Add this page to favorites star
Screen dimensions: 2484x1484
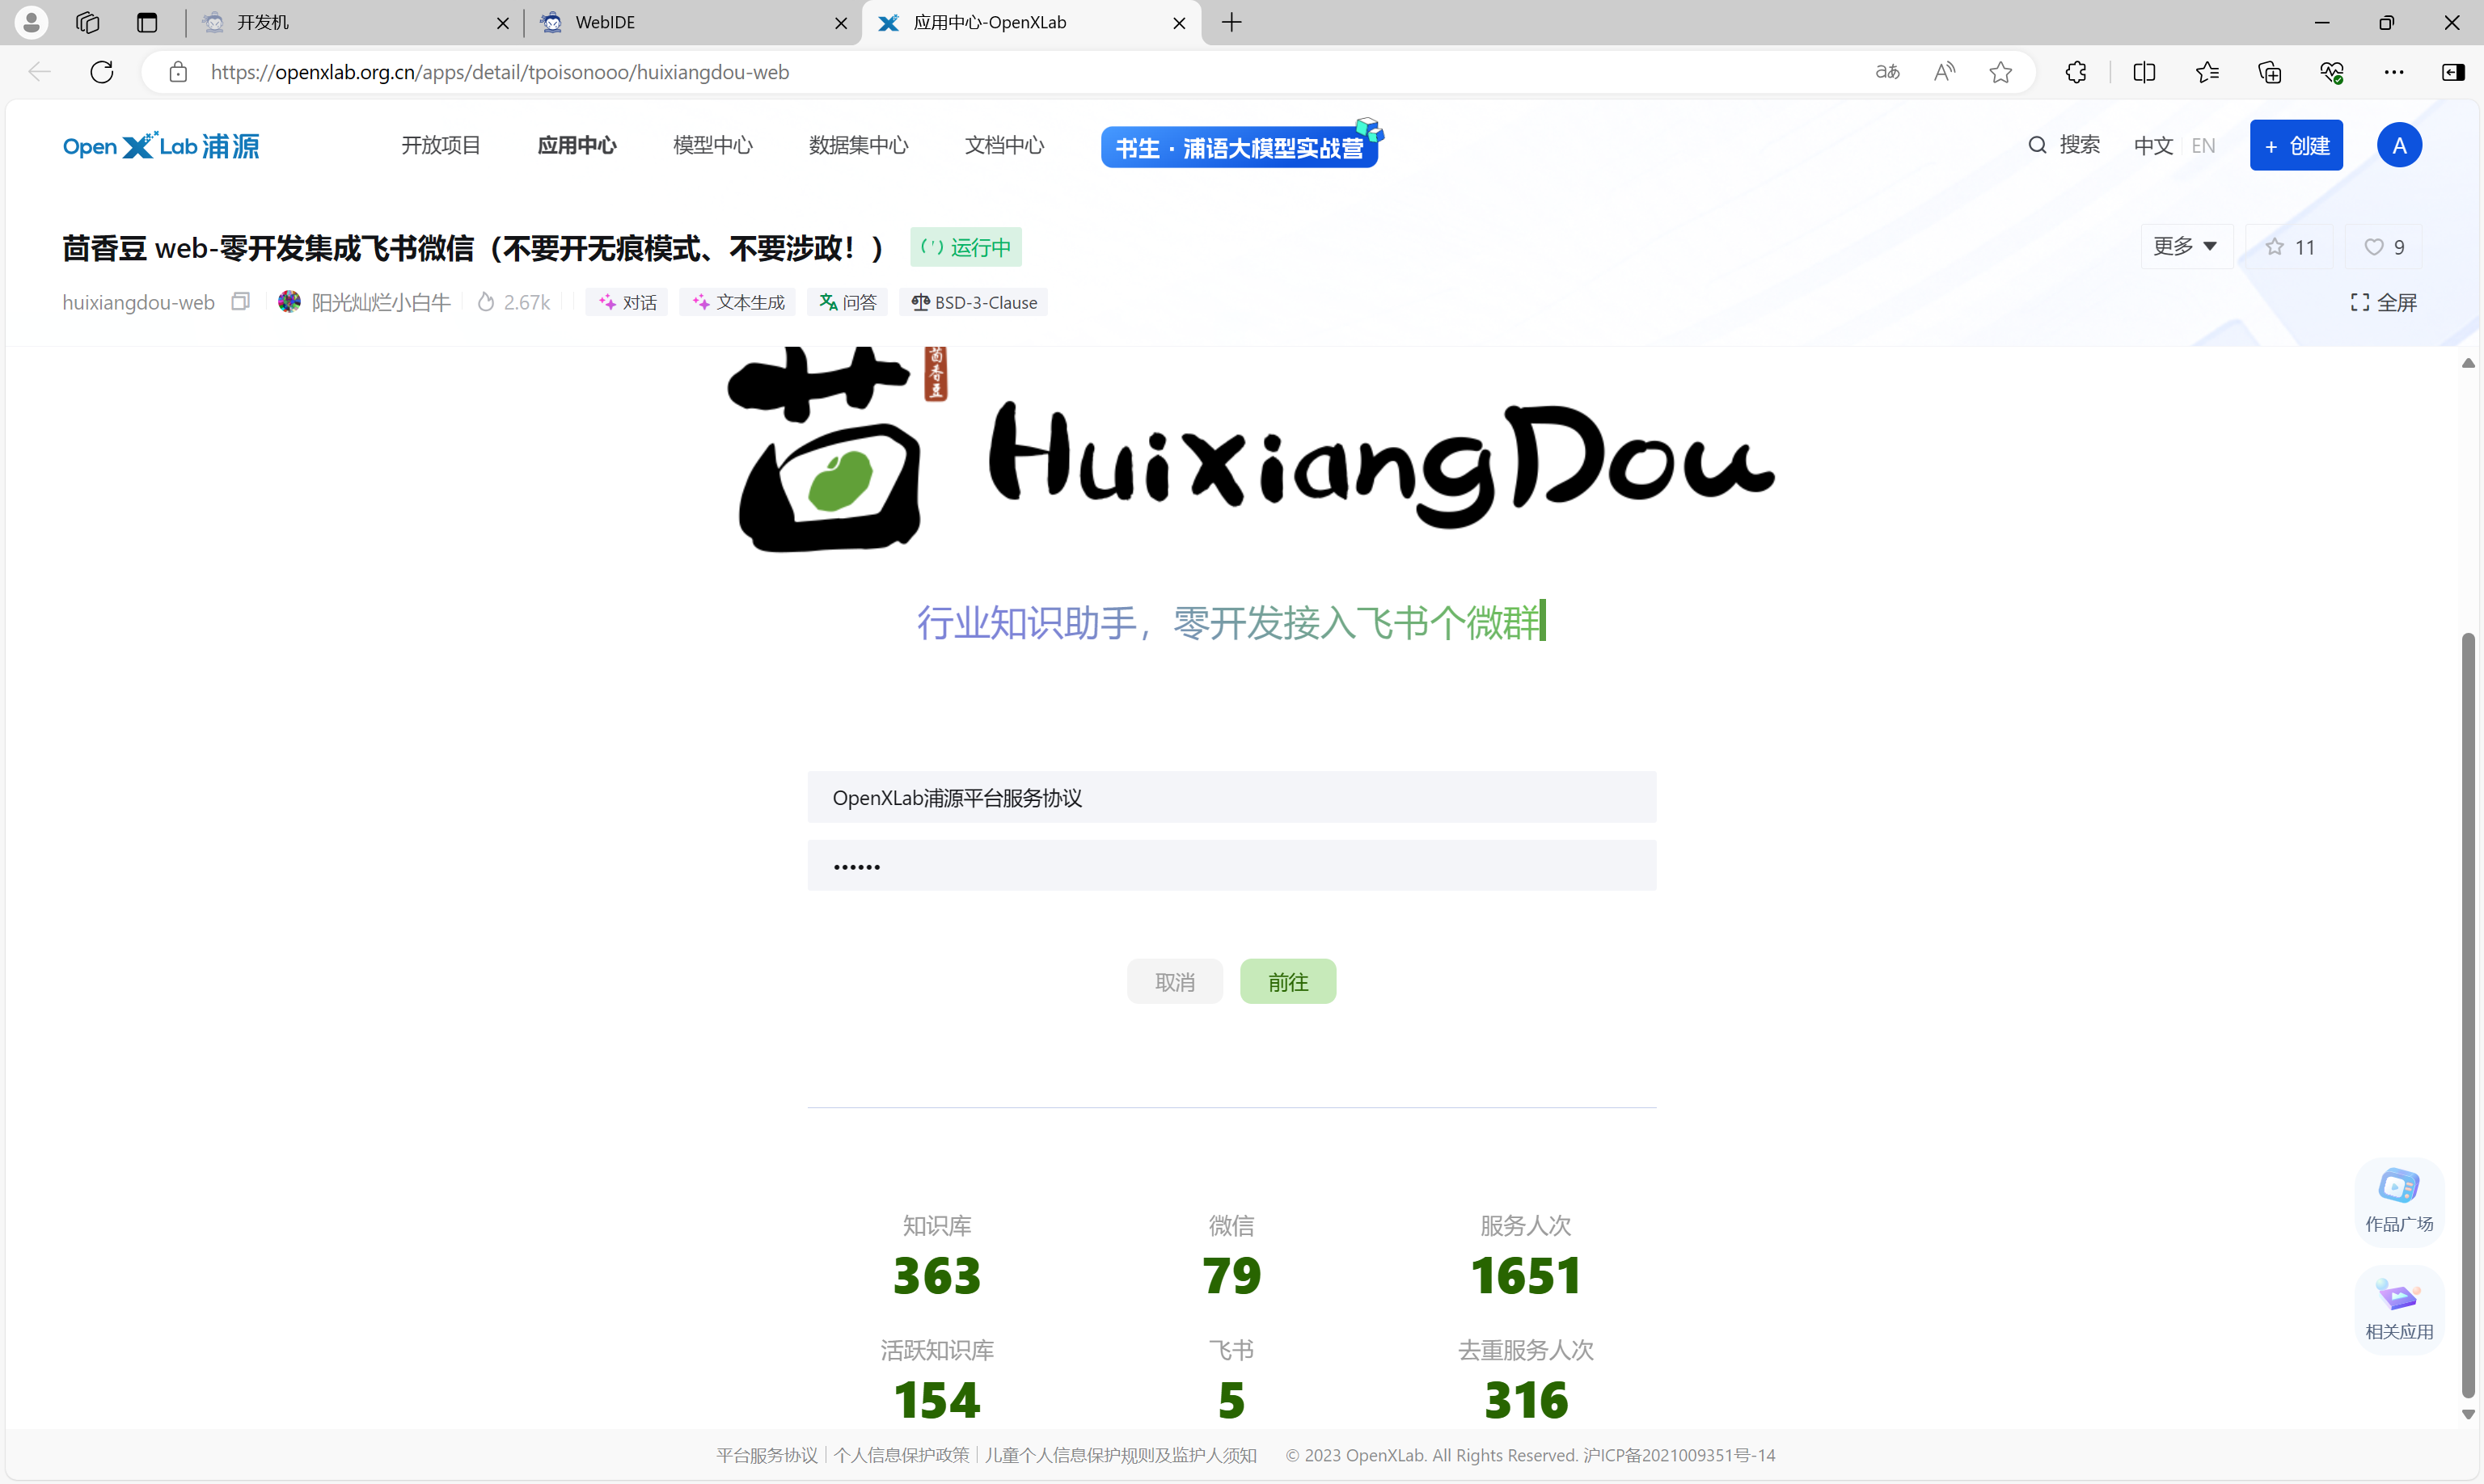coord(2000,72)
